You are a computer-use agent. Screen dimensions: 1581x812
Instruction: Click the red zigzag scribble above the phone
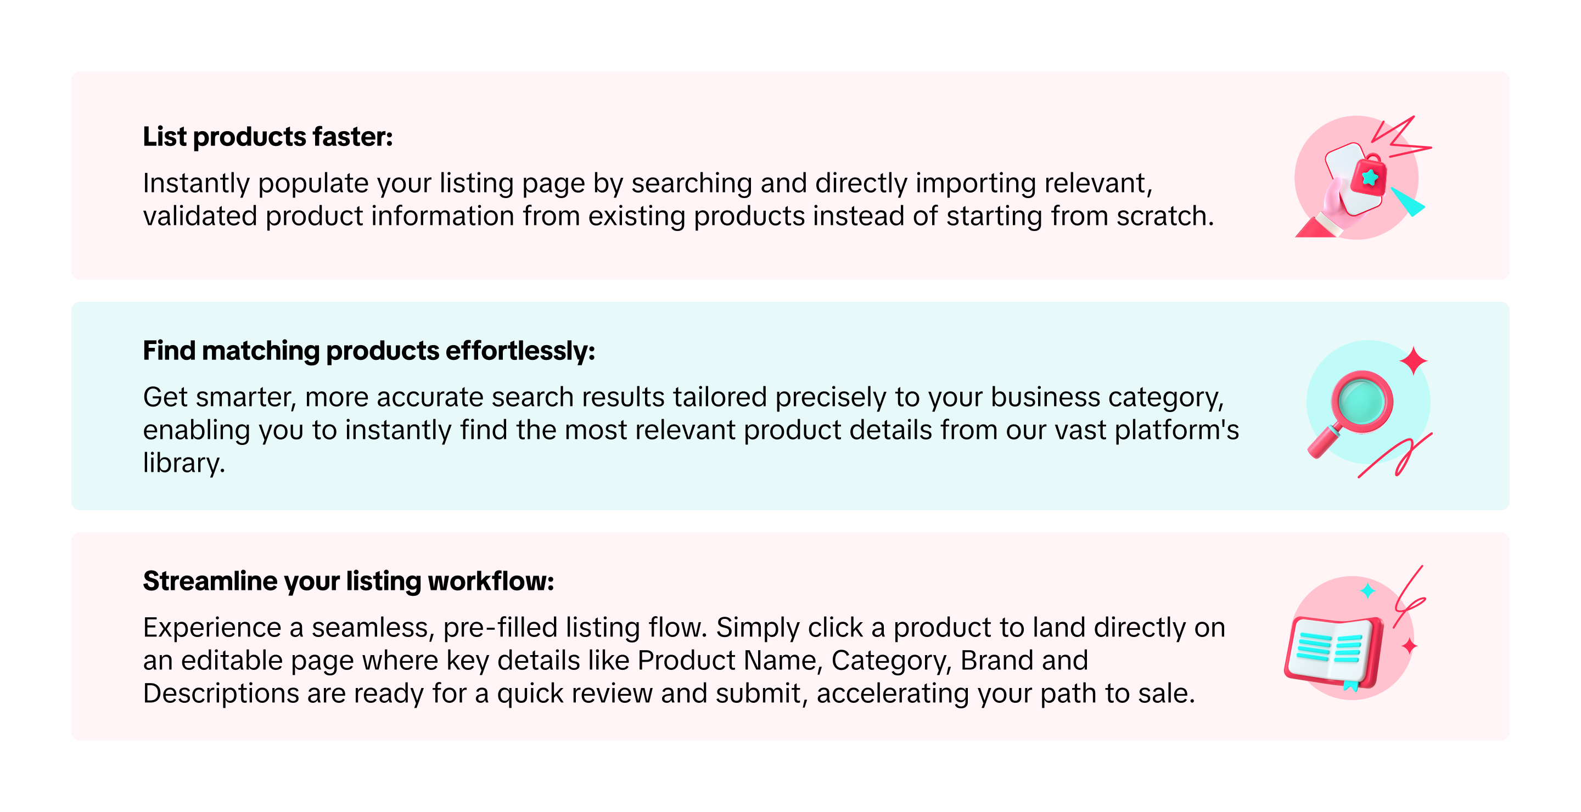coord(1400,138)
